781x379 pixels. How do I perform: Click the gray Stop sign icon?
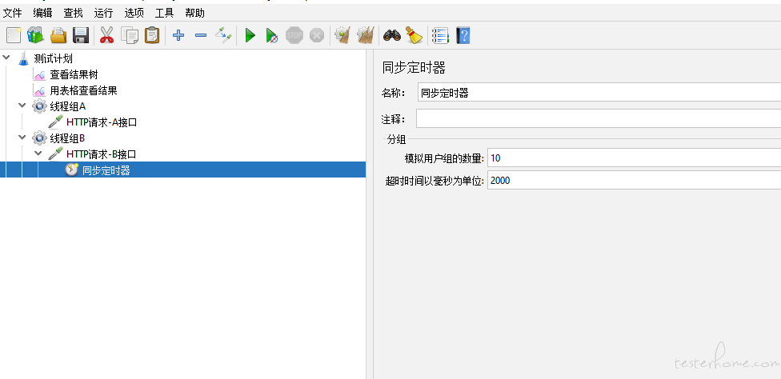point(294,35)
